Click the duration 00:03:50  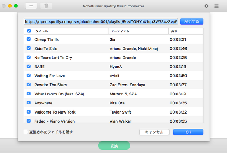tap(178, 76)
